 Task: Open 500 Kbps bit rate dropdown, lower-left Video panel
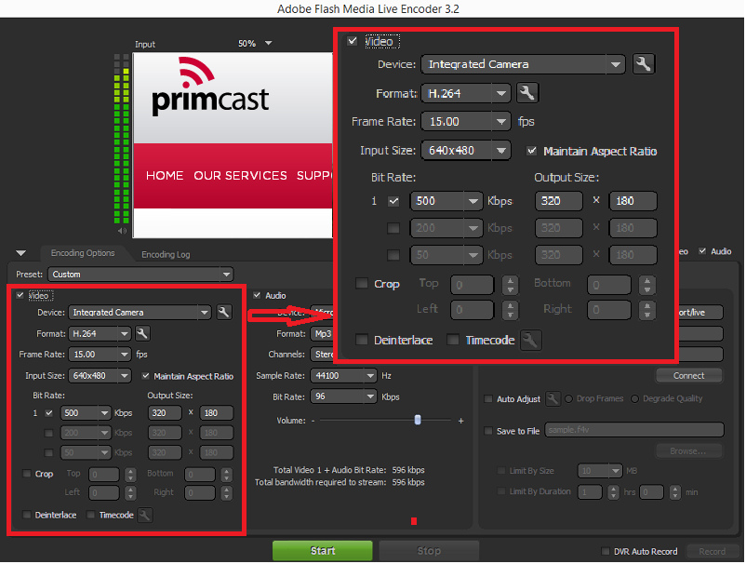pos(86,412)
